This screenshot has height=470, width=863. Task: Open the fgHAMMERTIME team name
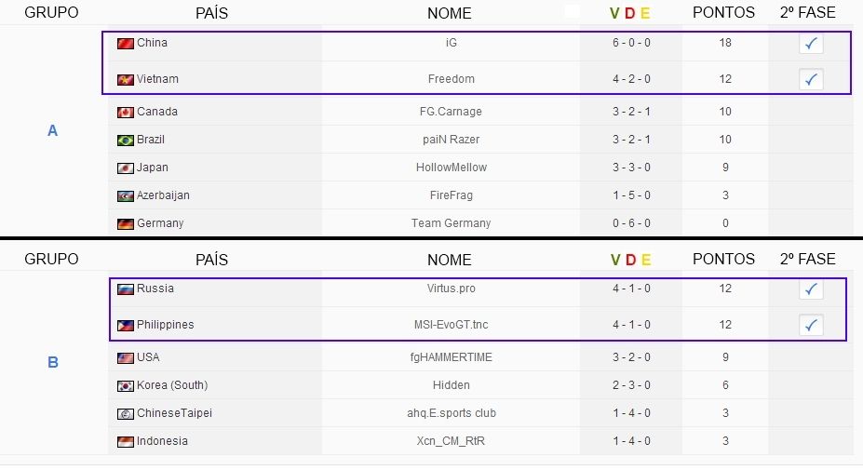click(x=451, y=357)
